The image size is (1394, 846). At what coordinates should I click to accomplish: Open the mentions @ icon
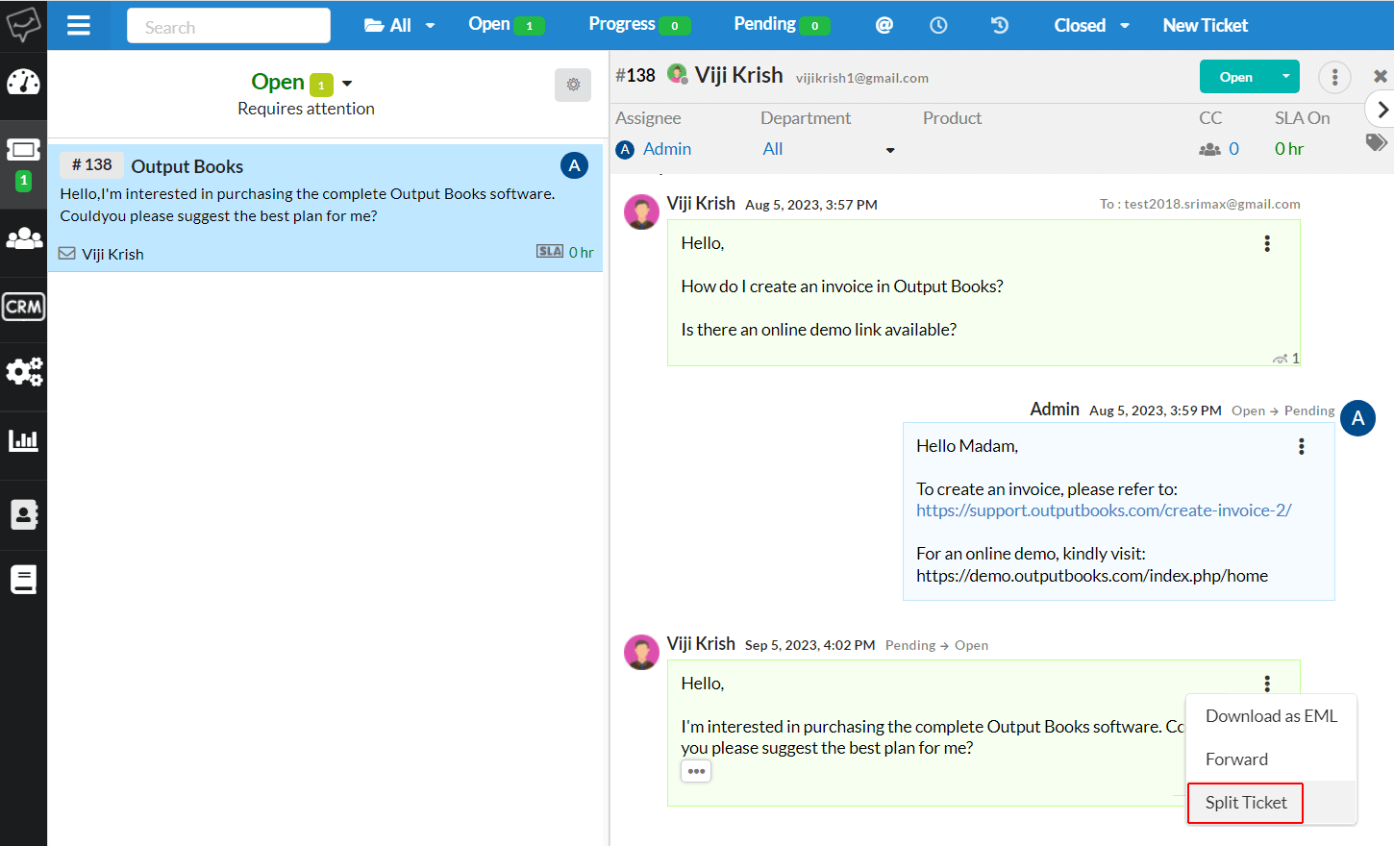[x=884, y=25]
